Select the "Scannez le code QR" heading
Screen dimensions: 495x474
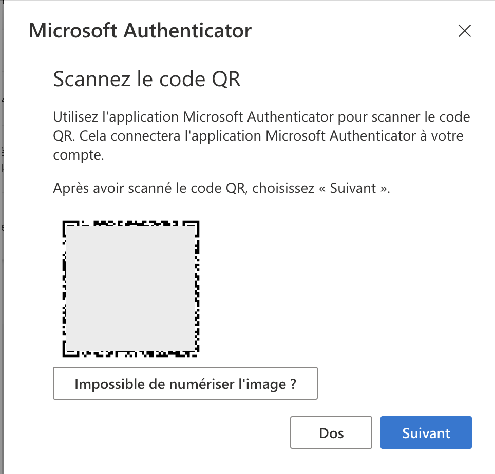[147, 80]
